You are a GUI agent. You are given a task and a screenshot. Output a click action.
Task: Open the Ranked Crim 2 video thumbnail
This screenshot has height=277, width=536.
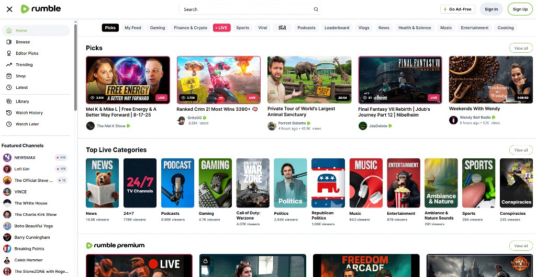pyautogui.click(x=219, y=80)
